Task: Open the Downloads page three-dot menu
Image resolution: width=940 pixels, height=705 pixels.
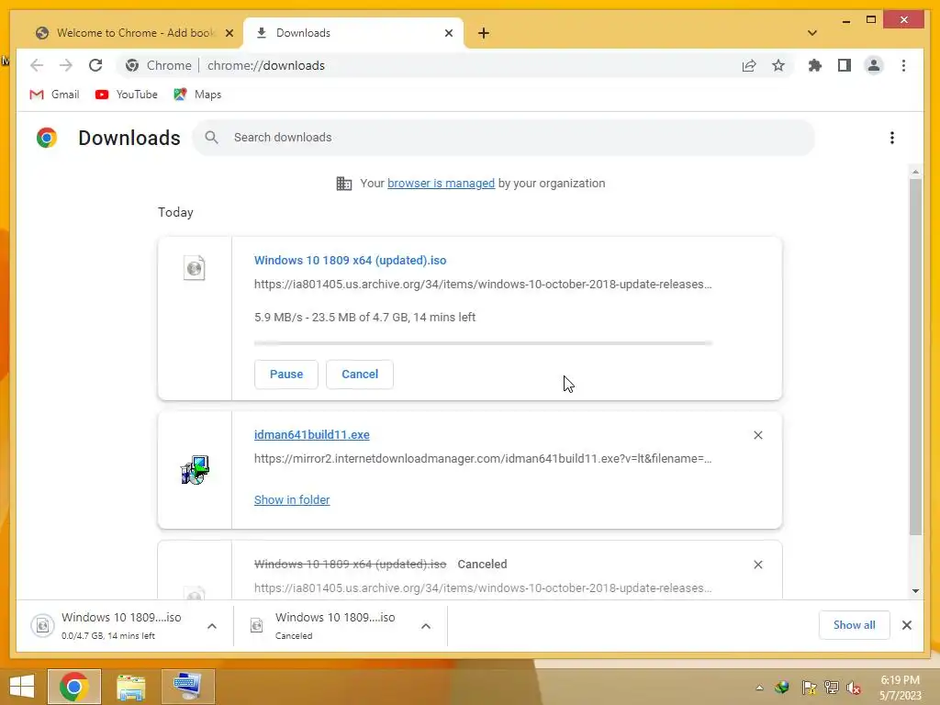Action: [892, 138]
